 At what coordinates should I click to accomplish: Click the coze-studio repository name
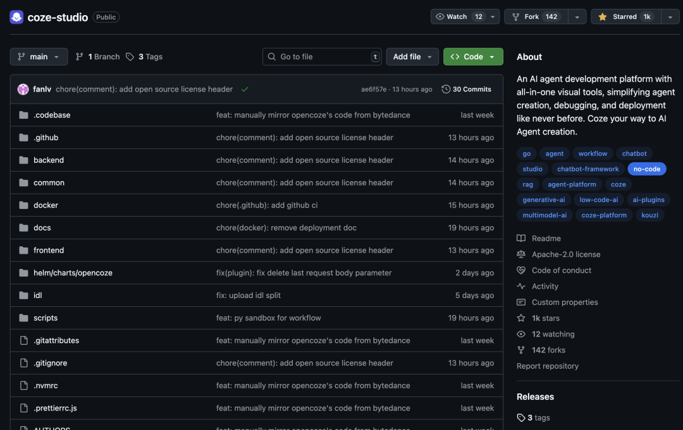pos(58,17)
